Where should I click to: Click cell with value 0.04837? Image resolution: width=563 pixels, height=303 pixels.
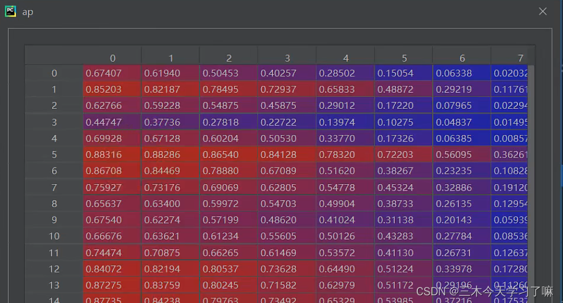coord(462,122)
